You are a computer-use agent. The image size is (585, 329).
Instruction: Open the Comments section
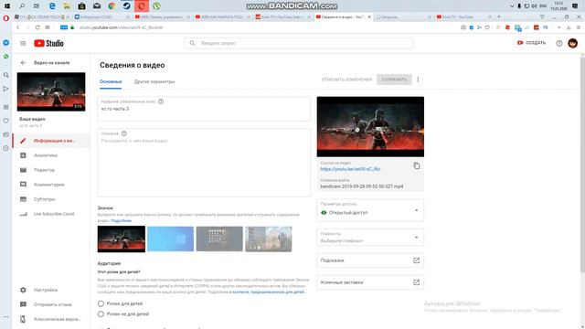(x=48, y=185)
